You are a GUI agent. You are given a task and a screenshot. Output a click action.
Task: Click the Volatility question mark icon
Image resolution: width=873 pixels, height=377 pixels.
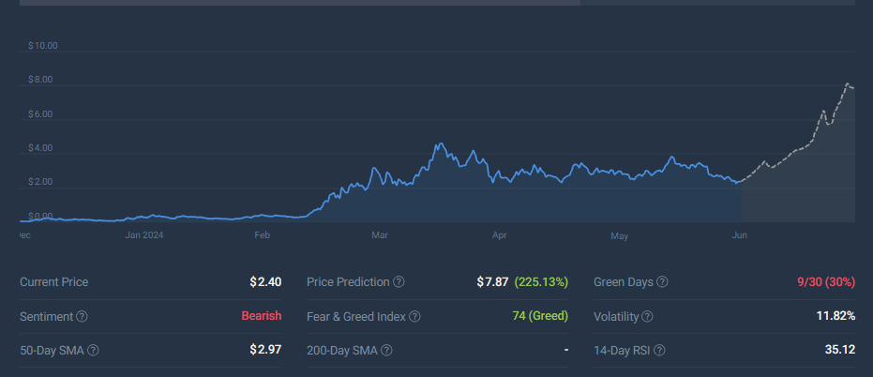tap(647, 317)
